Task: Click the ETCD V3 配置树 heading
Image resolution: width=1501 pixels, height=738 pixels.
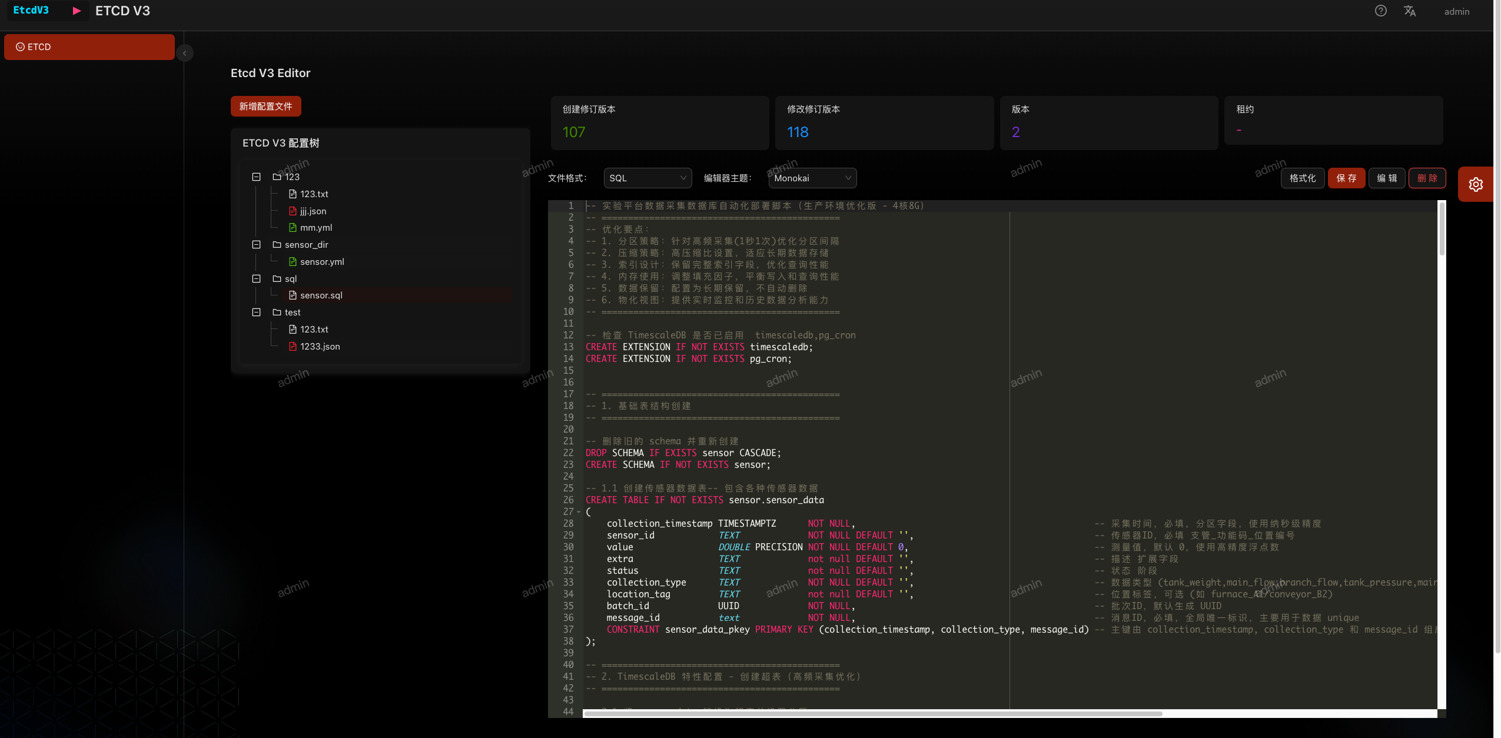Action: tap(281, 143)
